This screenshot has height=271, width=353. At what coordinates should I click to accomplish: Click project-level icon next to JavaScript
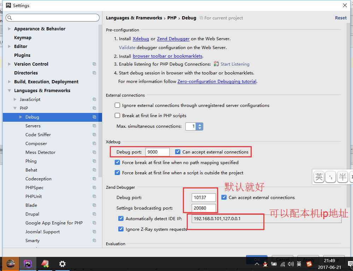(94, 99)
